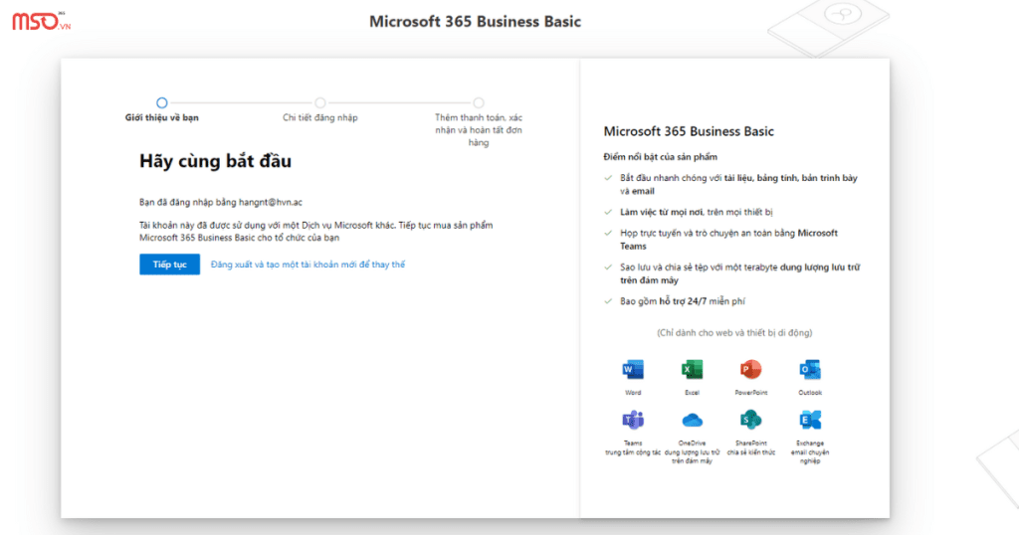
Task: Click the Thêm thanh toán, xác nhận step label
Action: pos(479,130)
